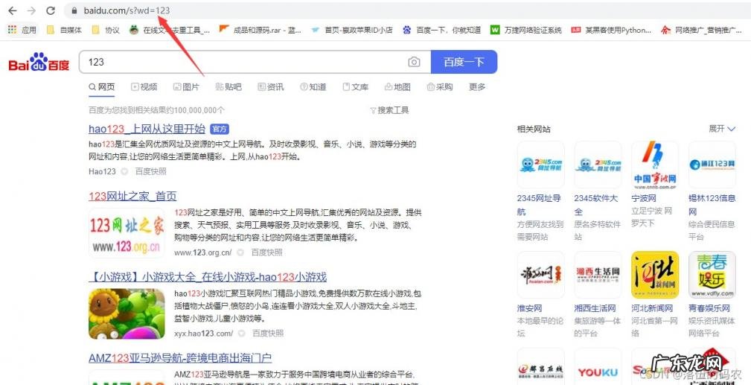Open the 协议 bookmark folder
751x385 pixels.
pos(106,30)
